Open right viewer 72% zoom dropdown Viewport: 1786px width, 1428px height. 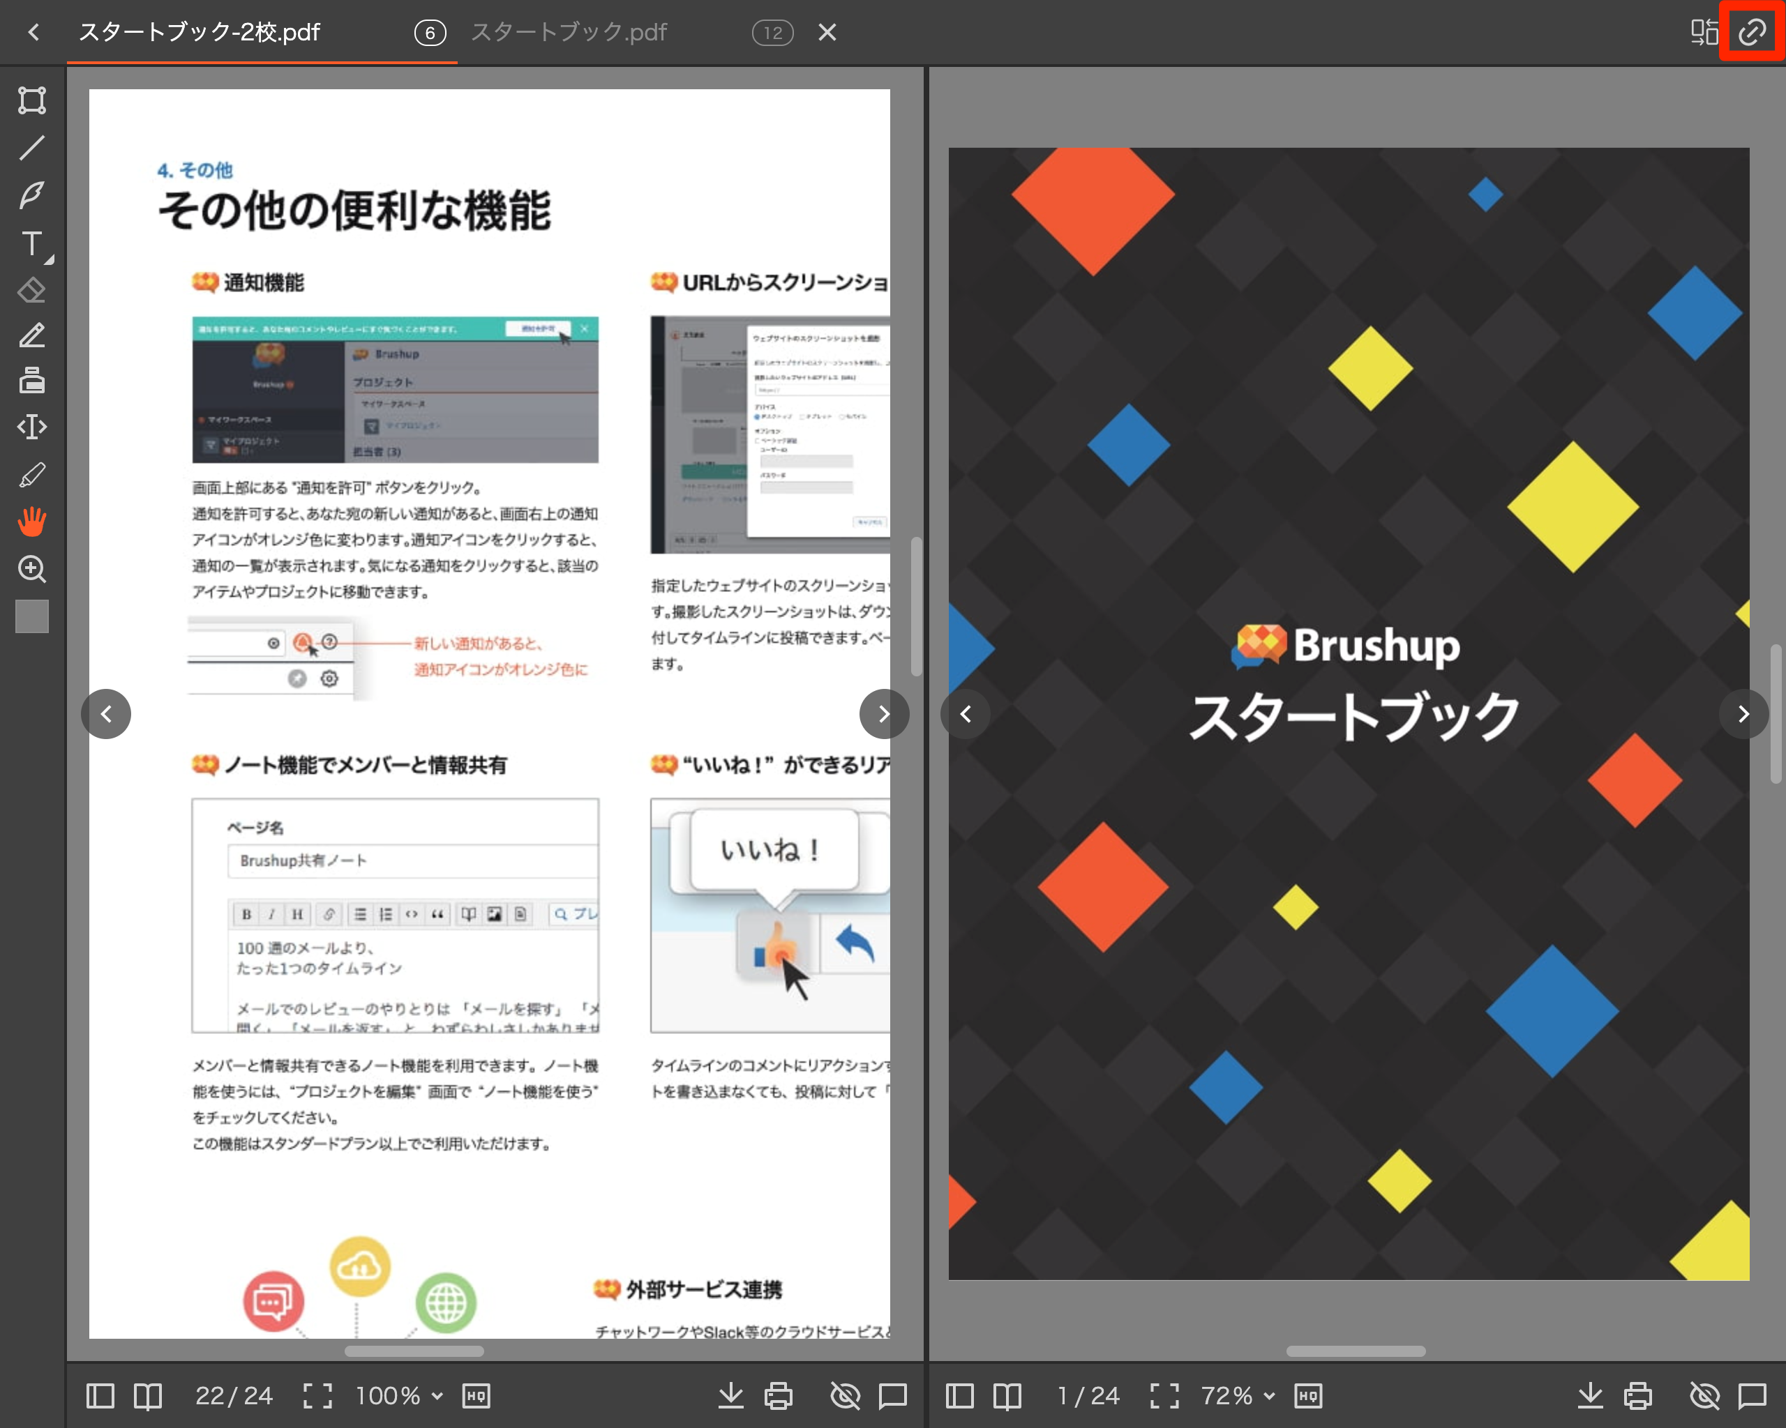(1238, 1396)
